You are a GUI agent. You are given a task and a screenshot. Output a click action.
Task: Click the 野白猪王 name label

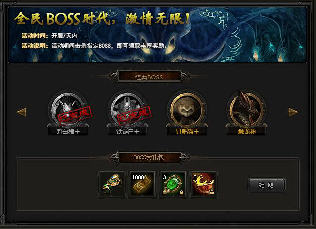coord(68,131)
